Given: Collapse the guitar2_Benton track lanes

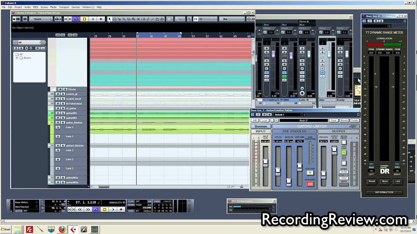Looking at the screenshot, I should (x=50, y=146).
